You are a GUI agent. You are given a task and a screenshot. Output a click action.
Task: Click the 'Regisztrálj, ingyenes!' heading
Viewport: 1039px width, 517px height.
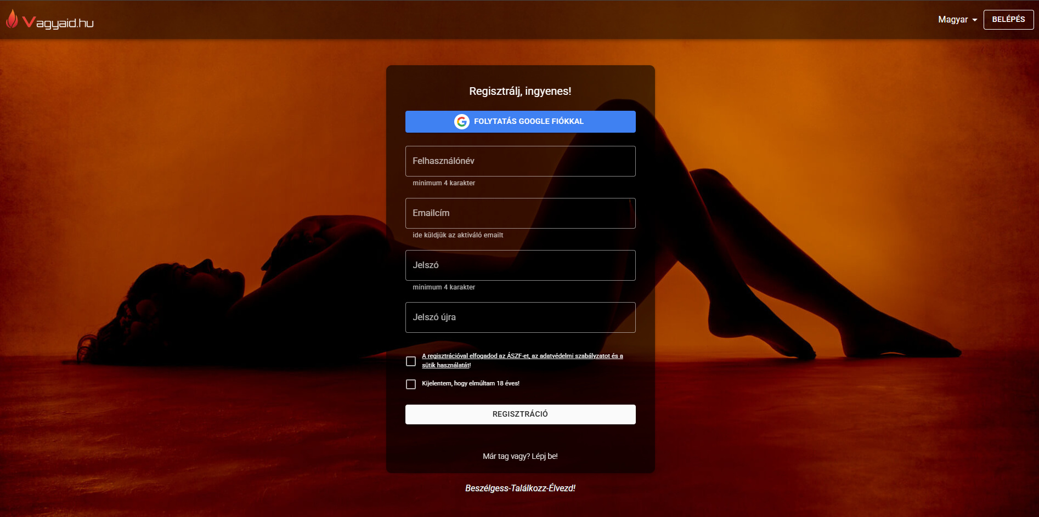[520, 92]
